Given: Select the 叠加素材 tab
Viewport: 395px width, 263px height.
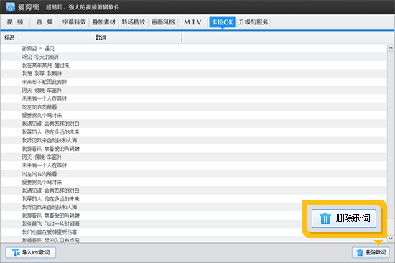Looking at the screenshot, I should (x=104, y=22).
